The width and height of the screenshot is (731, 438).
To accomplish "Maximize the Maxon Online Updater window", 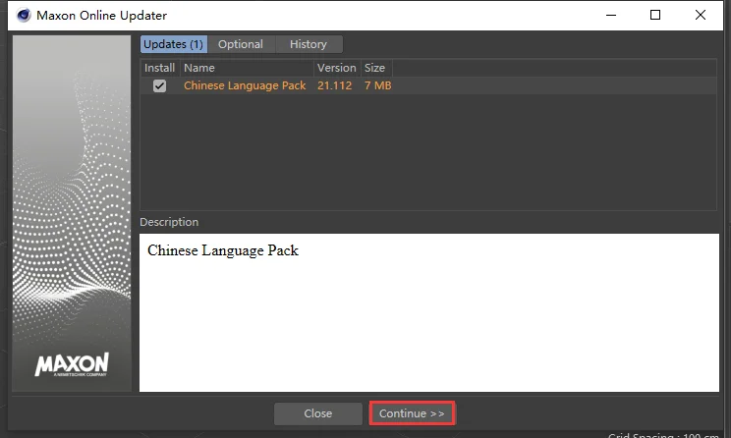I will coord(655,16).
